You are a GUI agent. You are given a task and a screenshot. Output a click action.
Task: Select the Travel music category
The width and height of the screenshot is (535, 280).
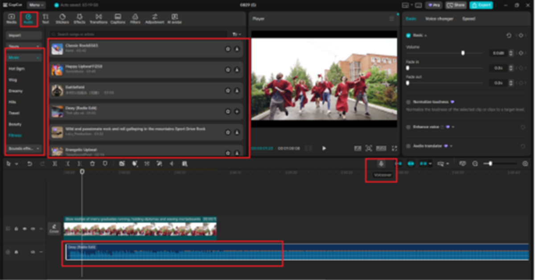[14, 113]
